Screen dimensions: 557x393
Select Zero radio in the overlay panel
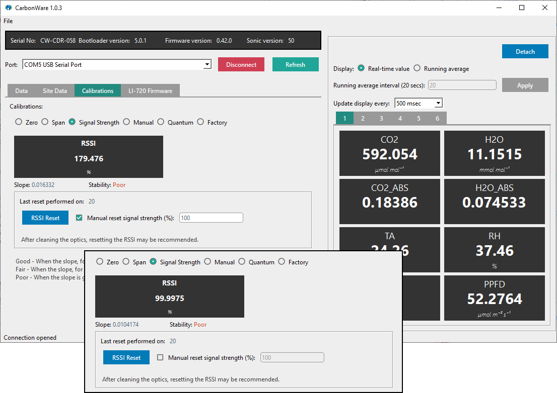[x=100, y=261]
